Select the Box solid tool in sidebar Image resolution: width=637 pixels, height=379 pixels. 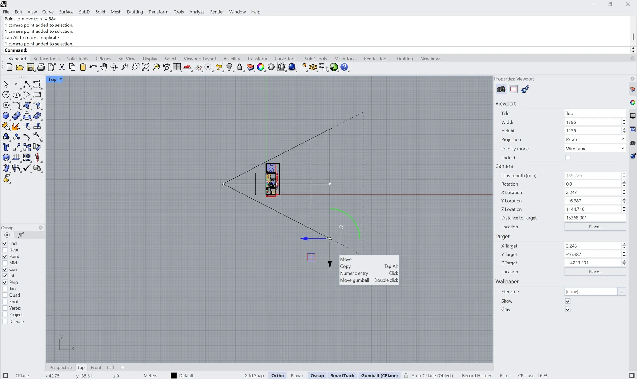(x=6, y=116)
